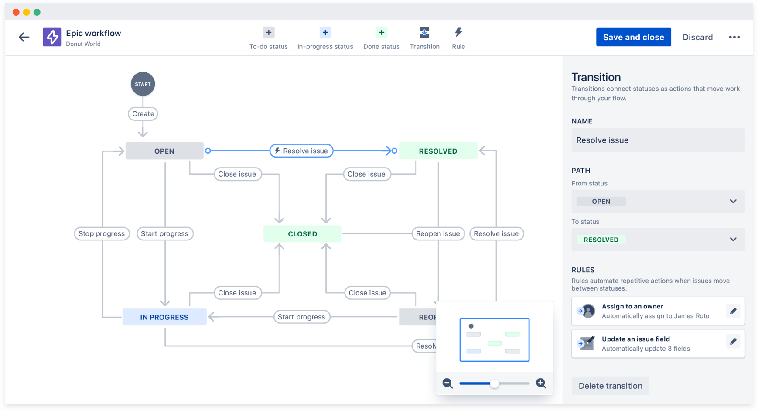
Task: Adjust the zoom level slider
Action: 495,384
